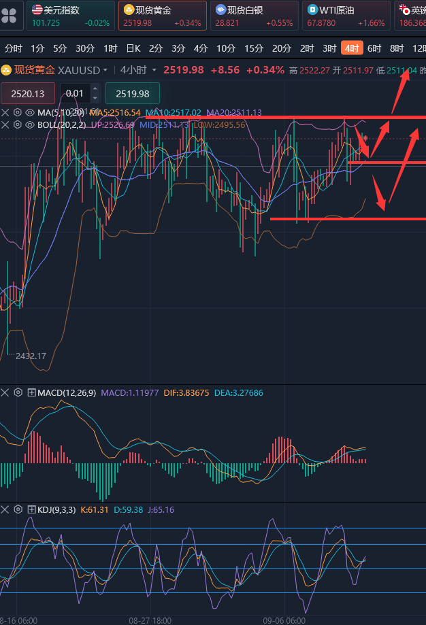
Task: Switch to the 日K timeframe tab
Action: point(133,48)
